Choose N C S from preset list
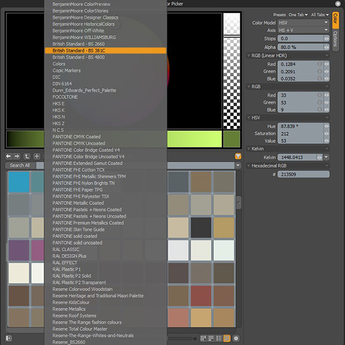345x345 pixels. [105, 130]
